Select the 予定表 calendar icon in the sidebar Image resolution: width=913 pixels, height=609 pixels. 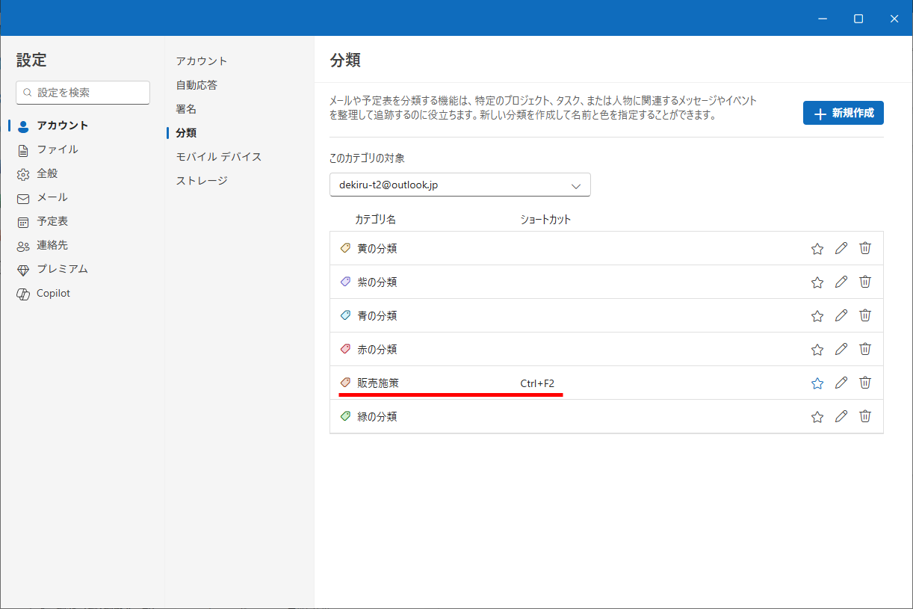tap(22, 220)
